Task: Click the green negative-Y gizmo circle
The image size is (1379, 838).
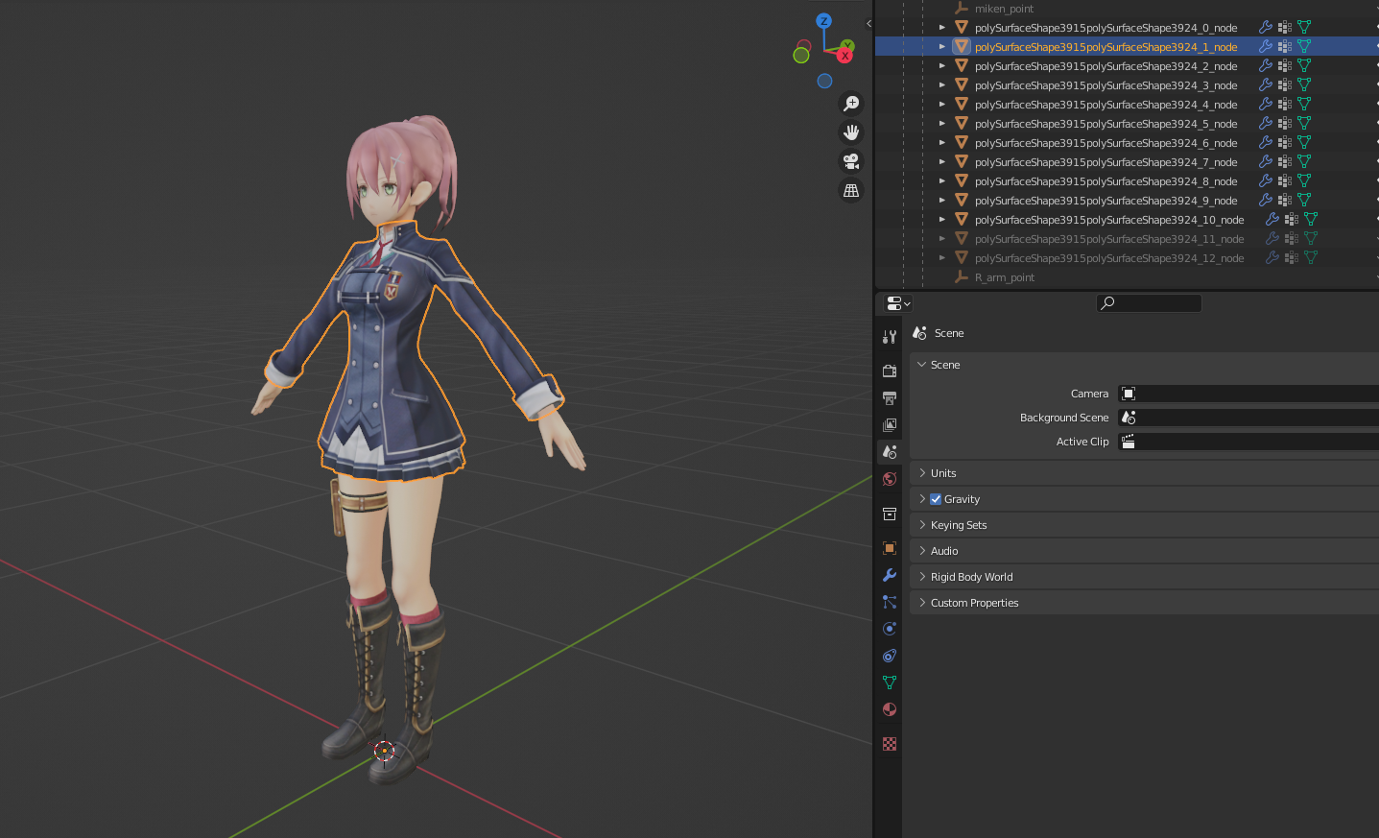Action: (801, 56)
